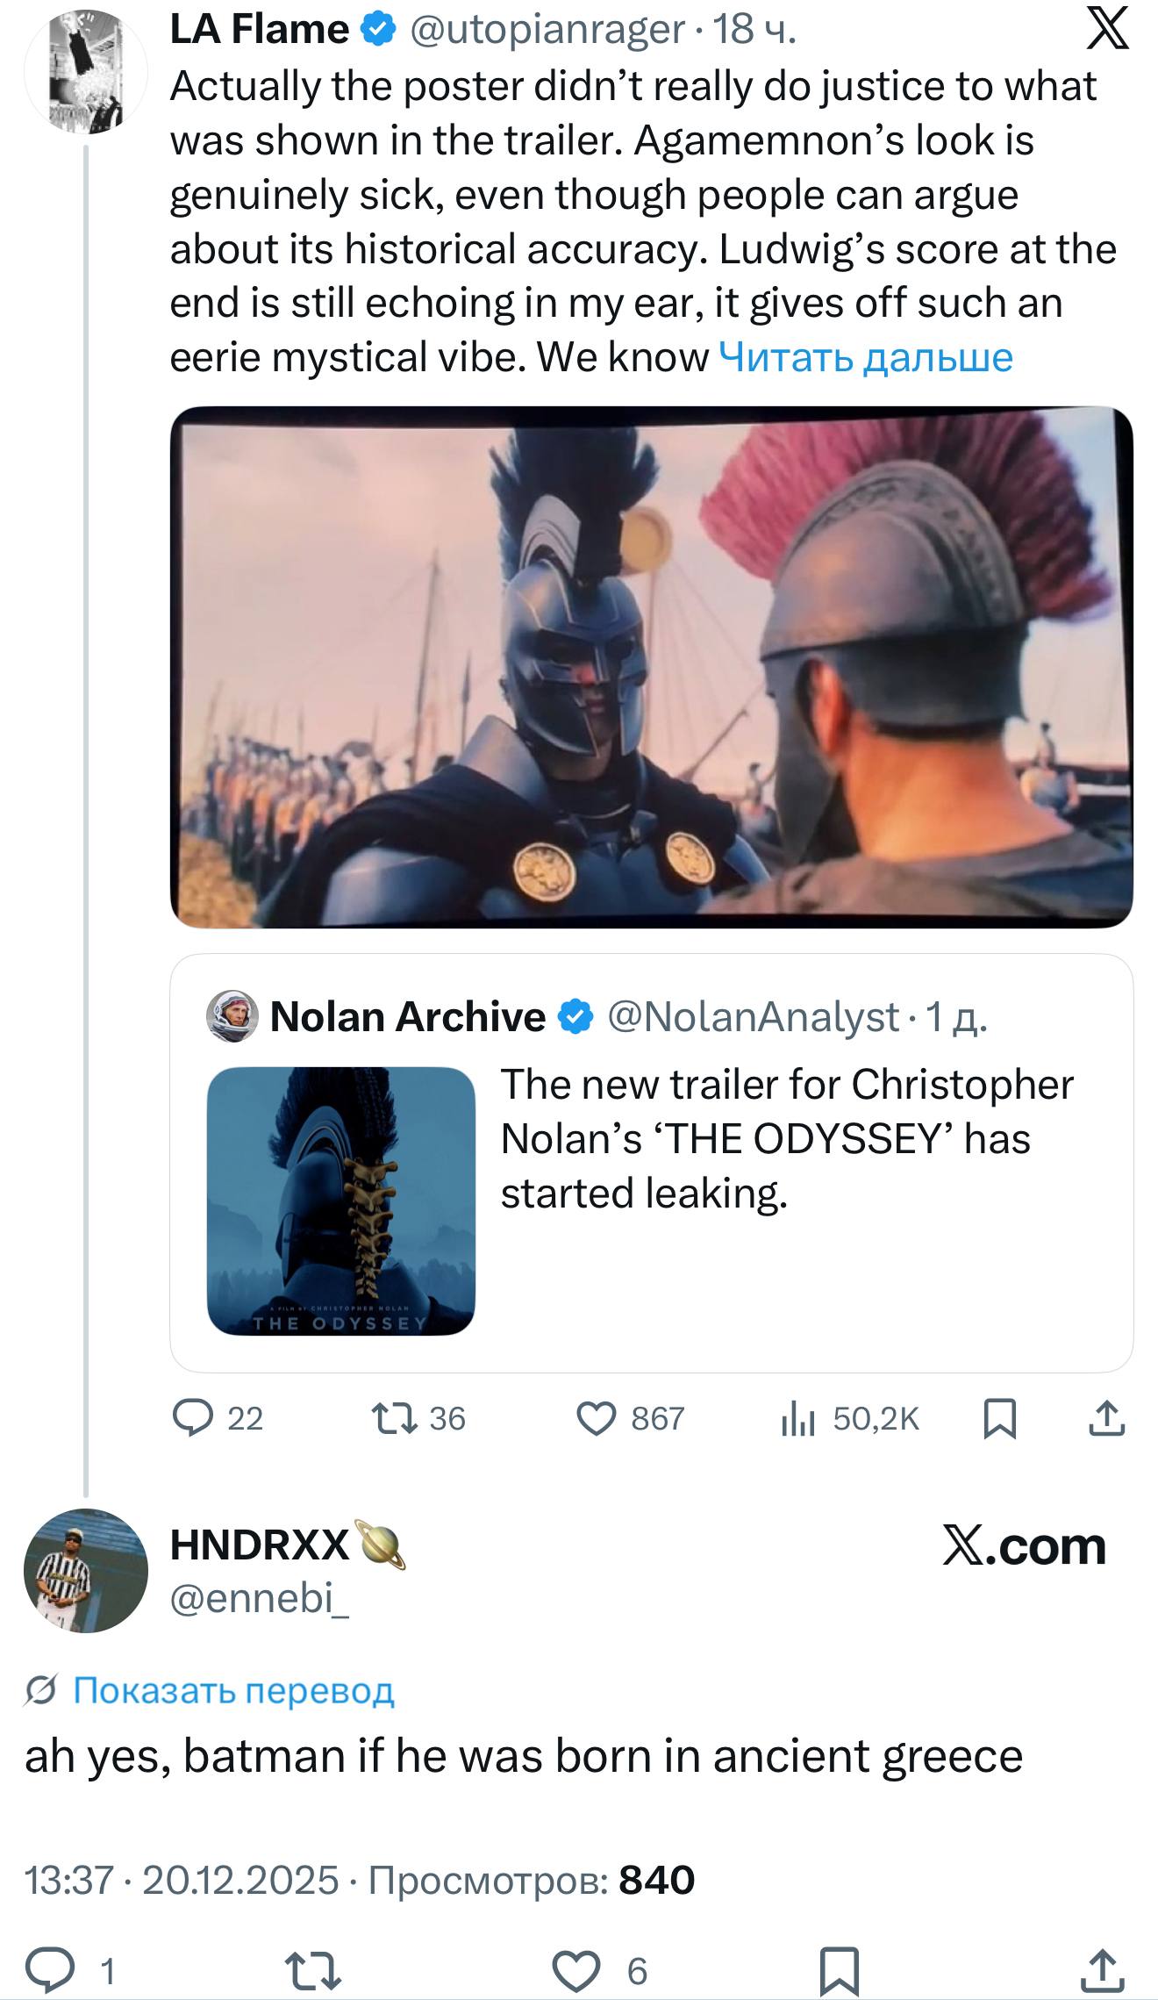Screen dimensions: 1158x2000
Task: Like HNDRXX's tweet with 6 likes
Action: point(575,1970)
